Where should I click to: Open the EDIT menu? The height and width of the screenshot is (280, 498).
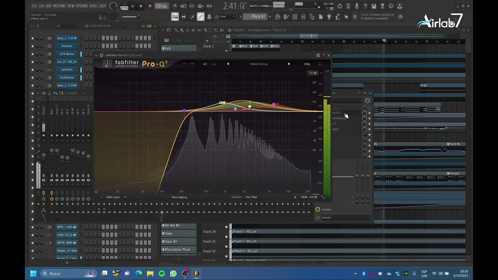(x=41, y=6)
